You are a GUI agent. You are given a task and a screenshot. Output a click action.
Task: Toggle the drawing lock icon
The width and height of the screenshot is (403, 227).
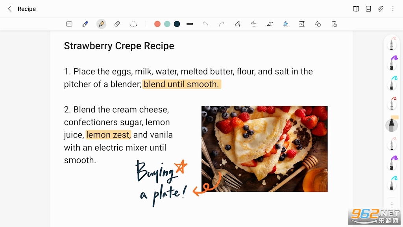(334, 24)
